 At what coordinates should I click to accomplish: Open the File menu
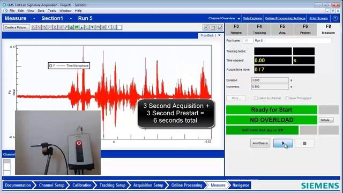(12, 11)
